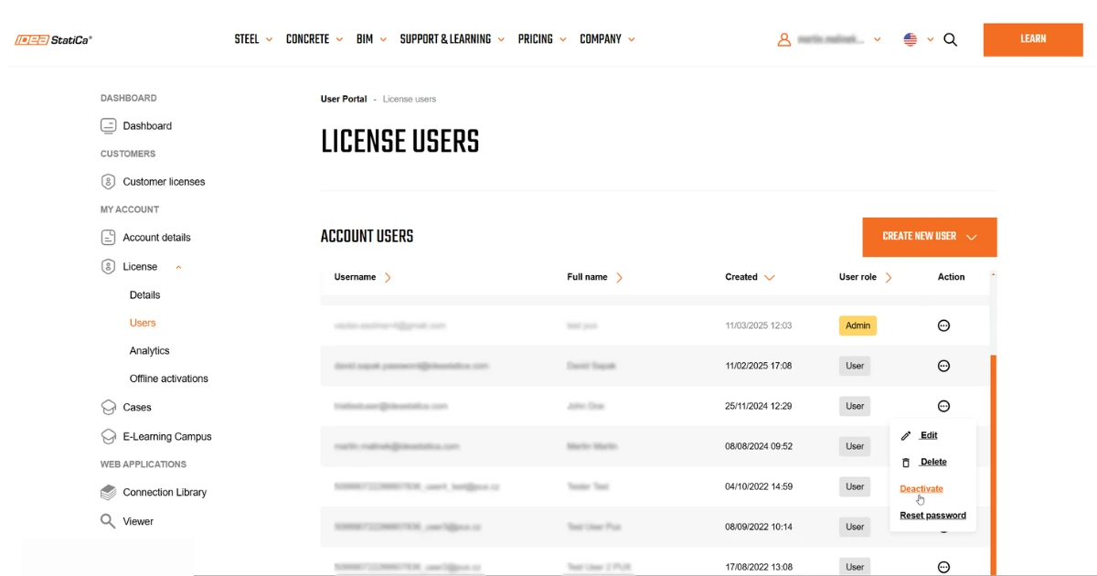Image resolution: width=1097 pixels, height=576 pixels.
Task: Click the 08/09/2022 10:14 created date
Action: (758, 527)
